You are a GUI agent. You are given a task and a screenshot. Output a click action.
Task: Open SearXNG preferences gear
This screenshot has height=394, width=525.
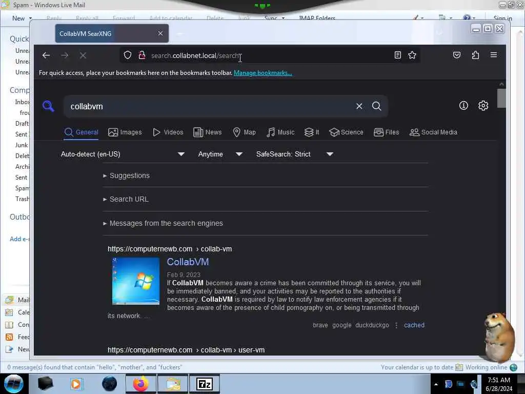tap(483, 106)
